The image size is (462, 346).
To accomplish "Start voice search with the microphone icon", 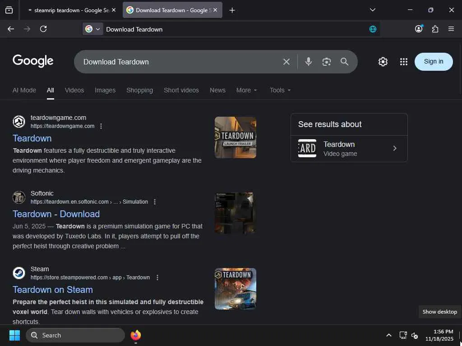I will click(309, 61).
